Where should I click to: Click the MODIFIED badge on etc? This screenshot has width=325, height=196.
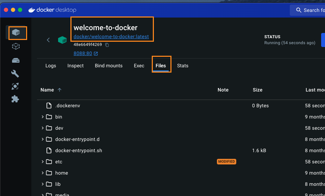tap(226, 162)
